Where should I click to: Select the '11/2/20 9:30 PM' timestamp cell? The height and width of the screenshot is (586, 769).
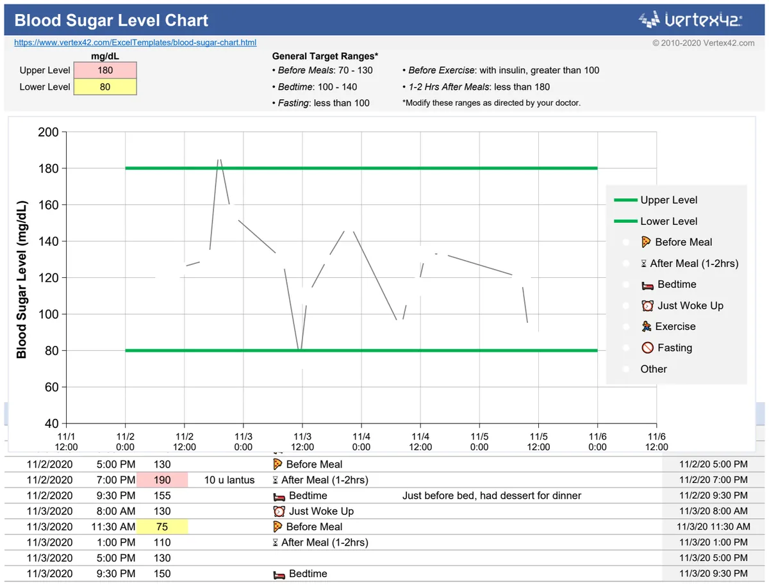[713, 496]
